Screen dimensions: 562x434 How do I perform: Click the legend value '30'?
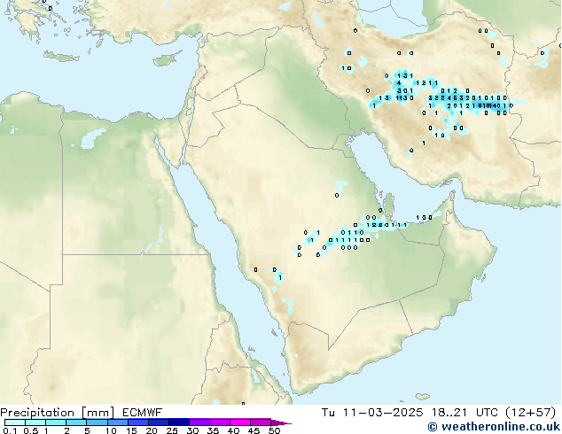tap(193, 430)
